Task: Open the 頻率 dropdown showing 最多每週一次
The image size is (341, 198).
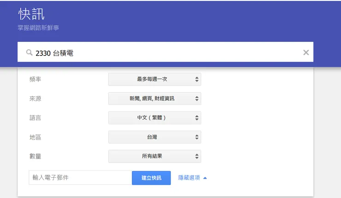Action: [155, 79]
